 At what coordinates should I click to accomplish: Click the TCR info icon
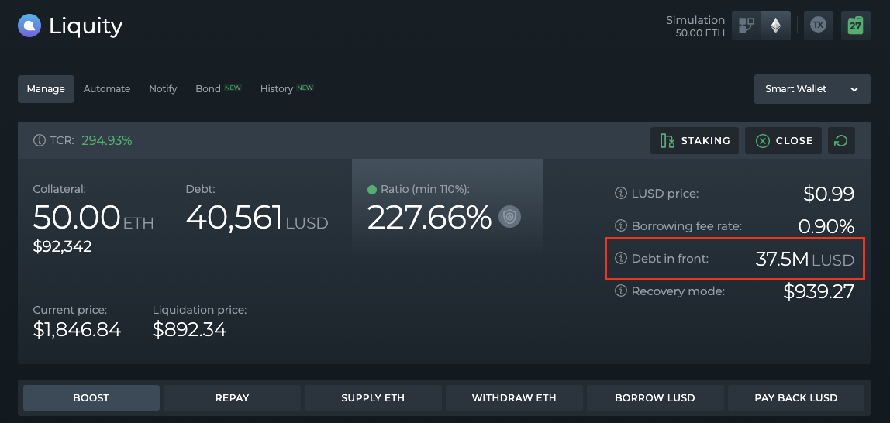(x=40, y=140)
